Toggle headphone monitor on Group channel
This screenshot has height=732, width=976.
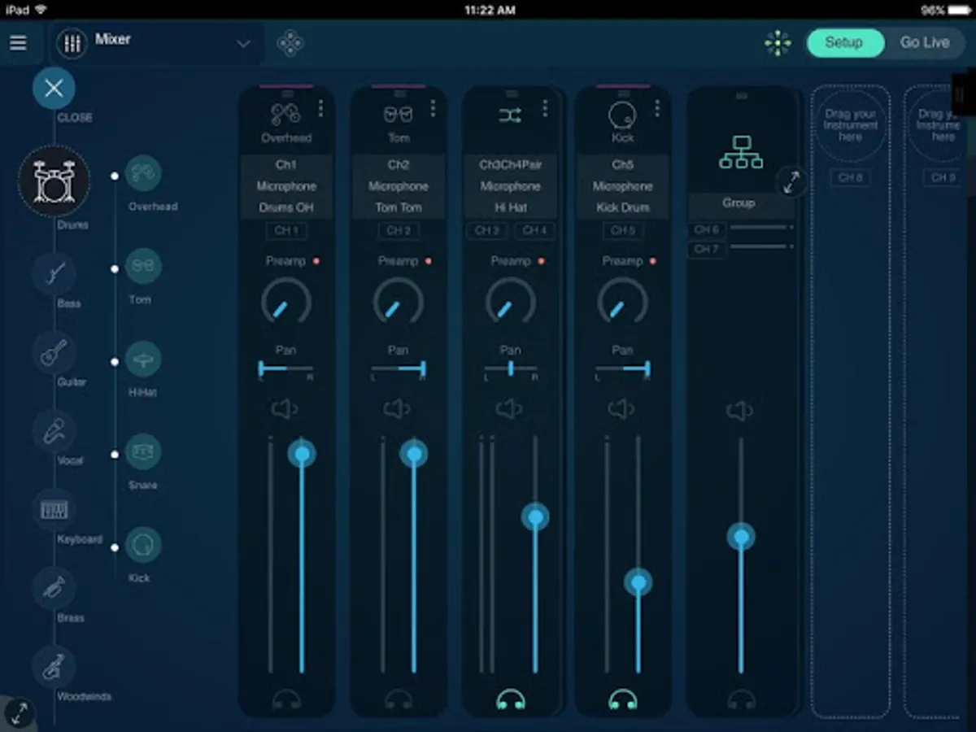pyautogui.click(x=742, y=699)
